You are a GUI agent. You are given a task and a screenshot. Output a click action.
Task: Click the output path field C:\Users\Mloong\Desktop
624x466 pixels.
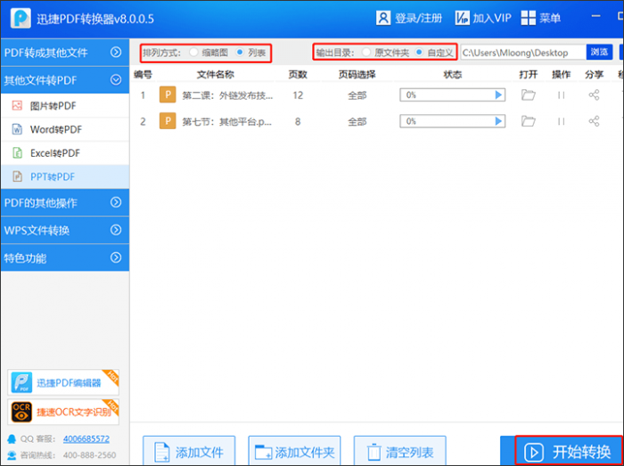pos(523,52)
